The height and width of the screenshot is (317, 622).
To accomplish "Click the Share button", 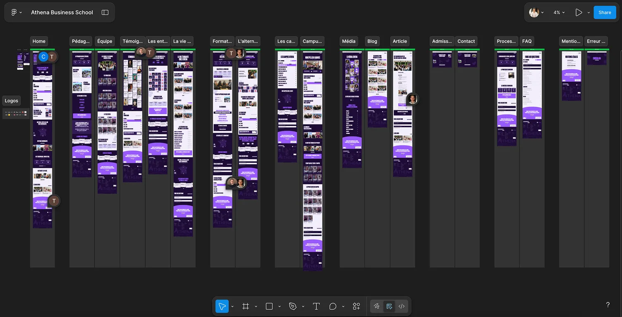I will point(604,12).
